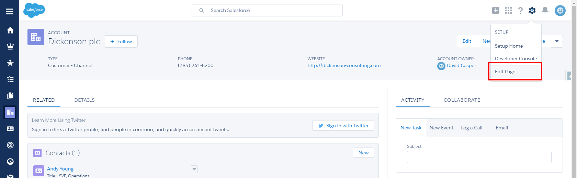577x178 pixels.
Task: Open the Tasks list icon in sidebar
Action: point(10,79)
